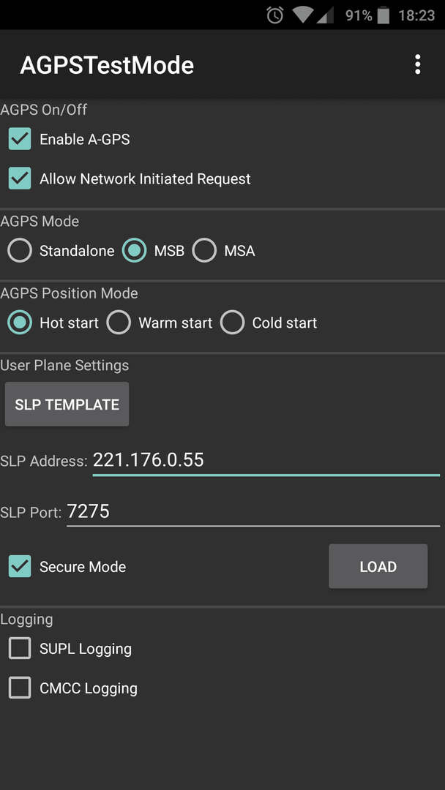Select the Standalone AGPS mode
This screenshot has height=790, width=445.
(x=20, y=250)
